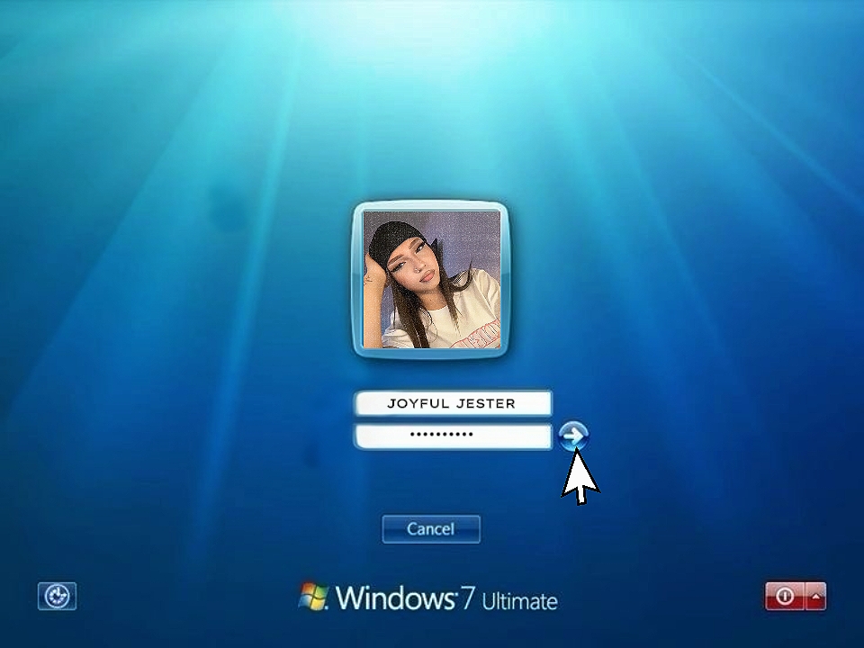The image size is (864, 648).
Task: Click the red power shutdown button
Action: pyautogui.click(x=785, y=596)
